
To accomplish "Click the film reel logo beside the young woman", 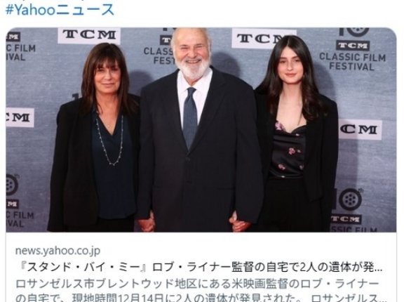I will [351, 199].
